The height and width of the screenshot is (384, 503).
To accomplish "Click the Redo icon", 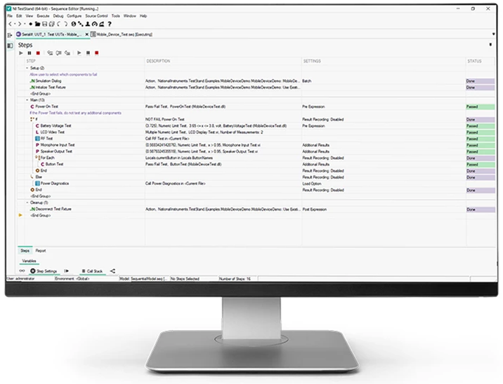I will tap(65, 24).
